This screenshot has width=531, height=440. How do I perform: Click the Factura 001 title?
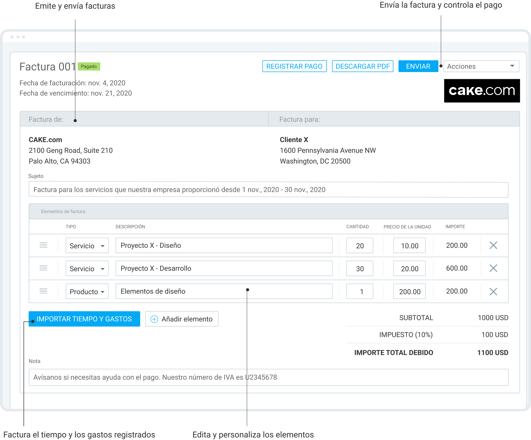pos(48,67)
